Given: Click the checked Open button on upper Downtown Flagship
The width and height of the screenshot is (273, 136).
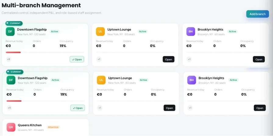Looking at the screenshot, I should pyautogui.click(x=77, y=59).
